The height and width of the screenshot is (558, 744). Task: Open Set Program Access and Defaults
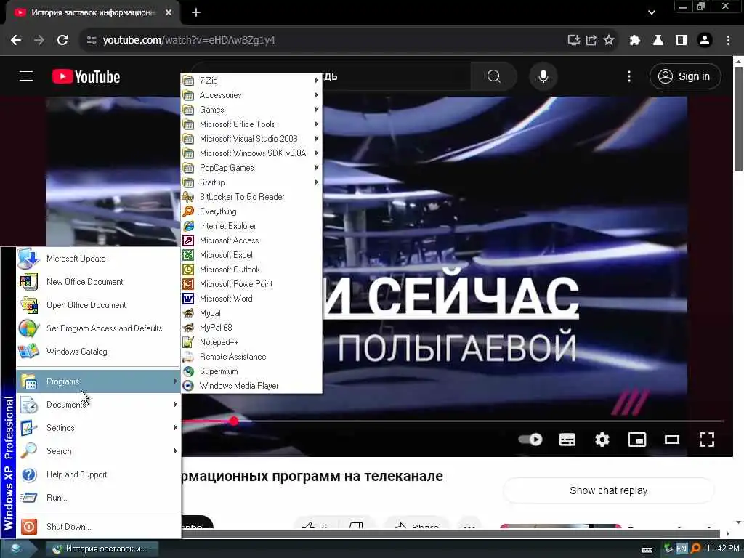(x=98, y=328)
